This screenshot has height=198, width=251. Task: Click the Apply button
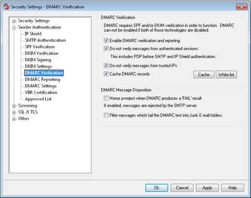207,188
